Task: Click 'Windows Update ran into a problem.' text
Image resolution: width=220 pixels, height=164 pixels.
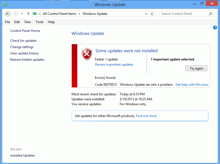Action: click(x=147, y=85)
